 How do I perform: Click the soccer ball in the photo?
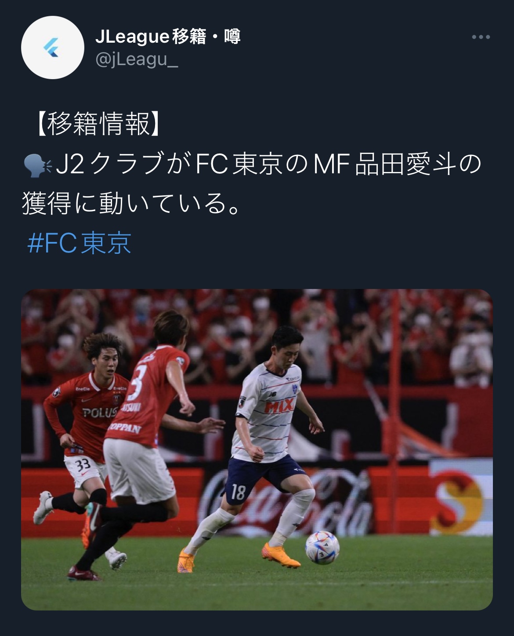click(322, 548)
